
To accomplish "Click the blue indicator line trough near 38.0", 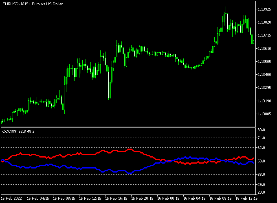I will (130, 173).
